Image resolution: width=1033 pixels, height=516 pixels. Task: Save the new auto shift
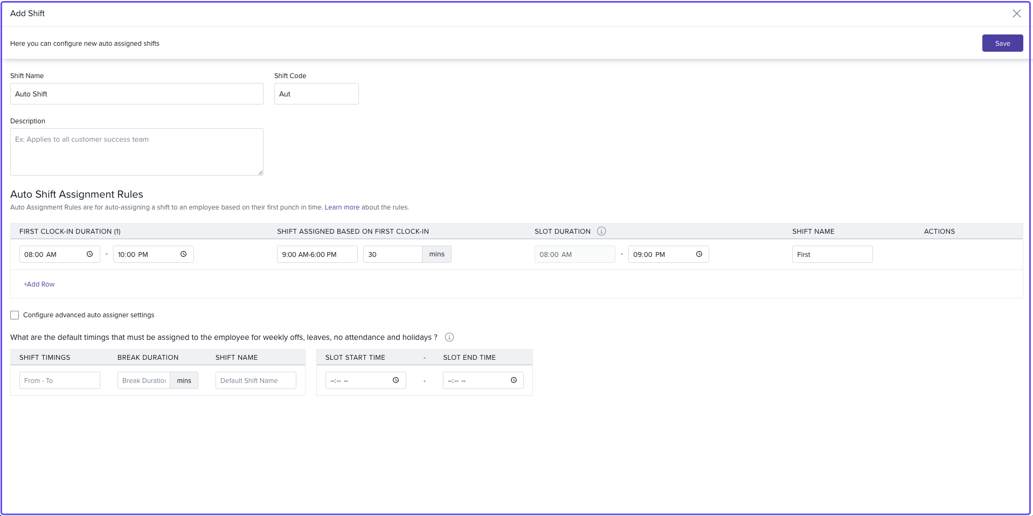click(1002, 43)
